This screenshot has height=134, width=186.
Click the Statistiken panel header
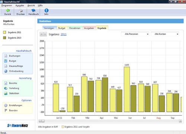click(x=110, y=21)
